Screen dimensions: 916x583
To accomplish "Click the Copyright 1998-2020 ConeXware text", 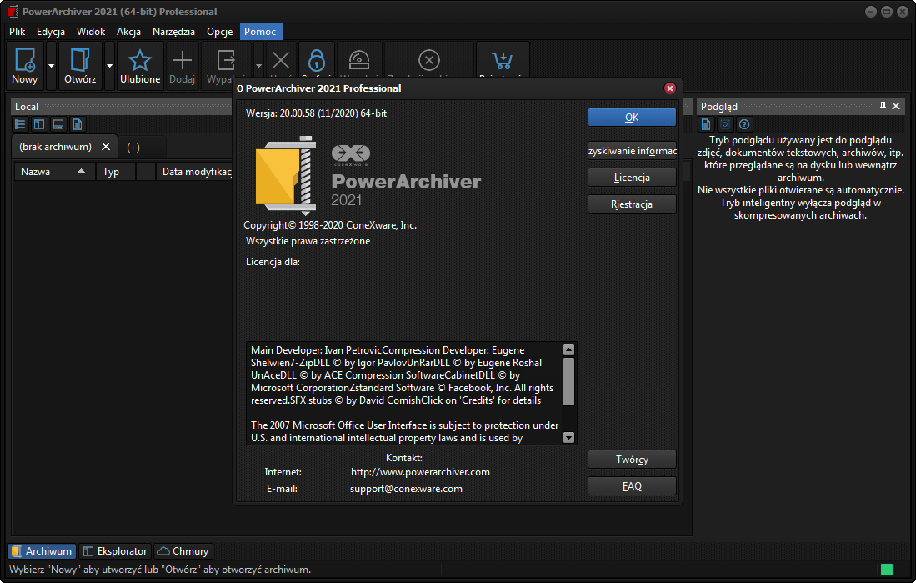I will click(x=330, y=225).
